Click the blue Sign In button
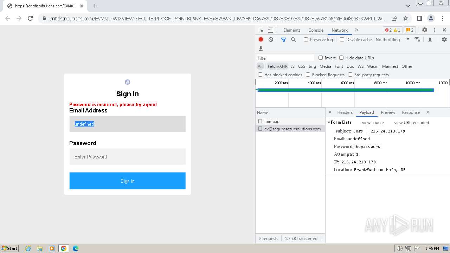 tap(127, 181)
